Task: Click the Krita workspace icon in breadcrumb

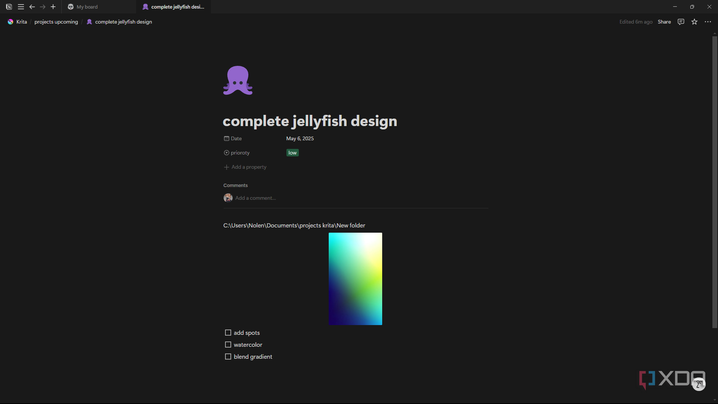Action: pos(10,22)
